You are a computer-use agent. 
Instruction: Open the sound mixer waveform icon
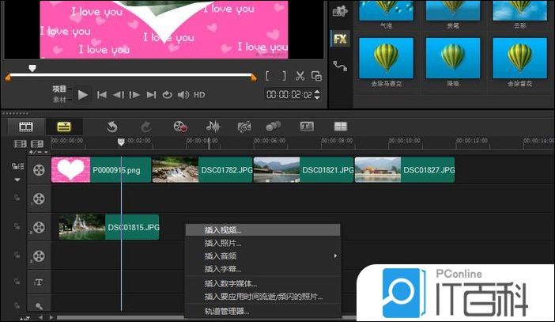click(213, 127)
